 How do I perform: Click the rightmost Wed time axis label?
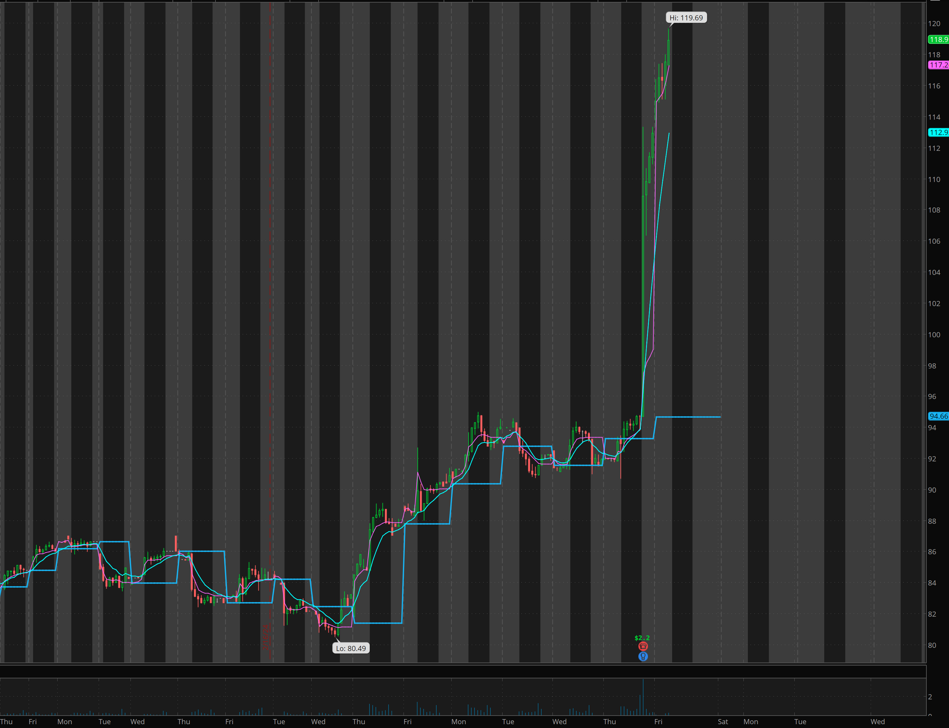point(877,722)
